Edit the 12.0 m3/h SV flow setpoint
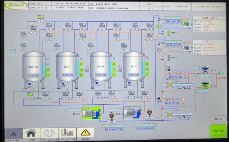This screenshot has width=229, height=142. click(x=114, y=129)
